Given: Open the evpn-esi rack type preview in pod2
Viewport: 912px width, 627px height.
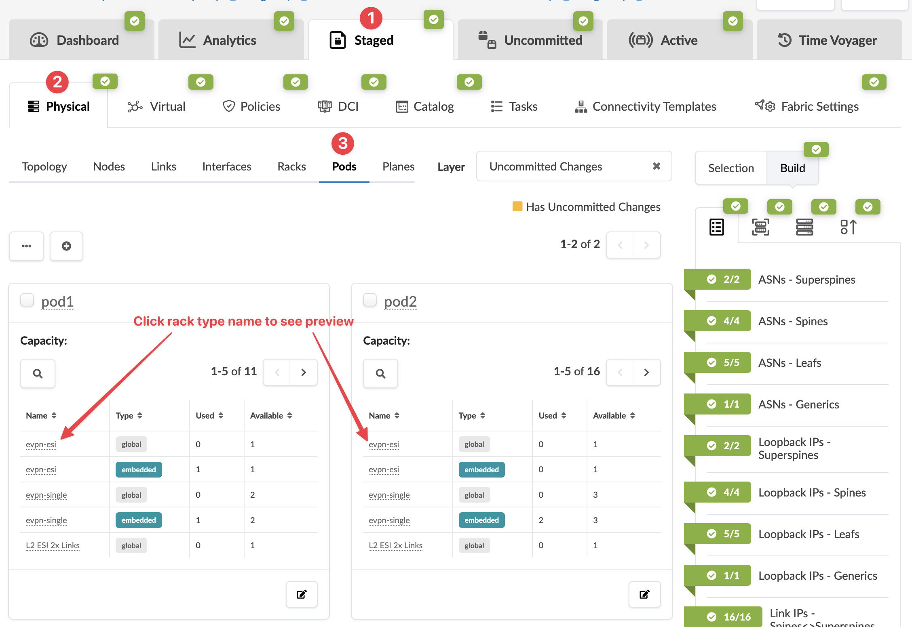Looking at the screenshot, I should tap(384, 444).
